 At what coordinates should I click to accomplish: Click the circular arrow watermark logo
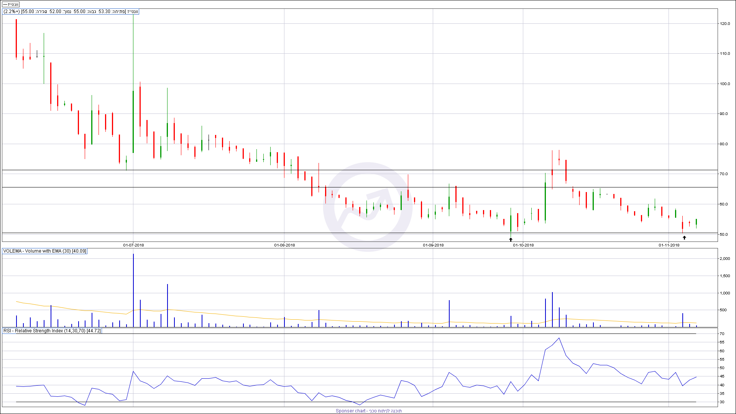coord(367,207)
